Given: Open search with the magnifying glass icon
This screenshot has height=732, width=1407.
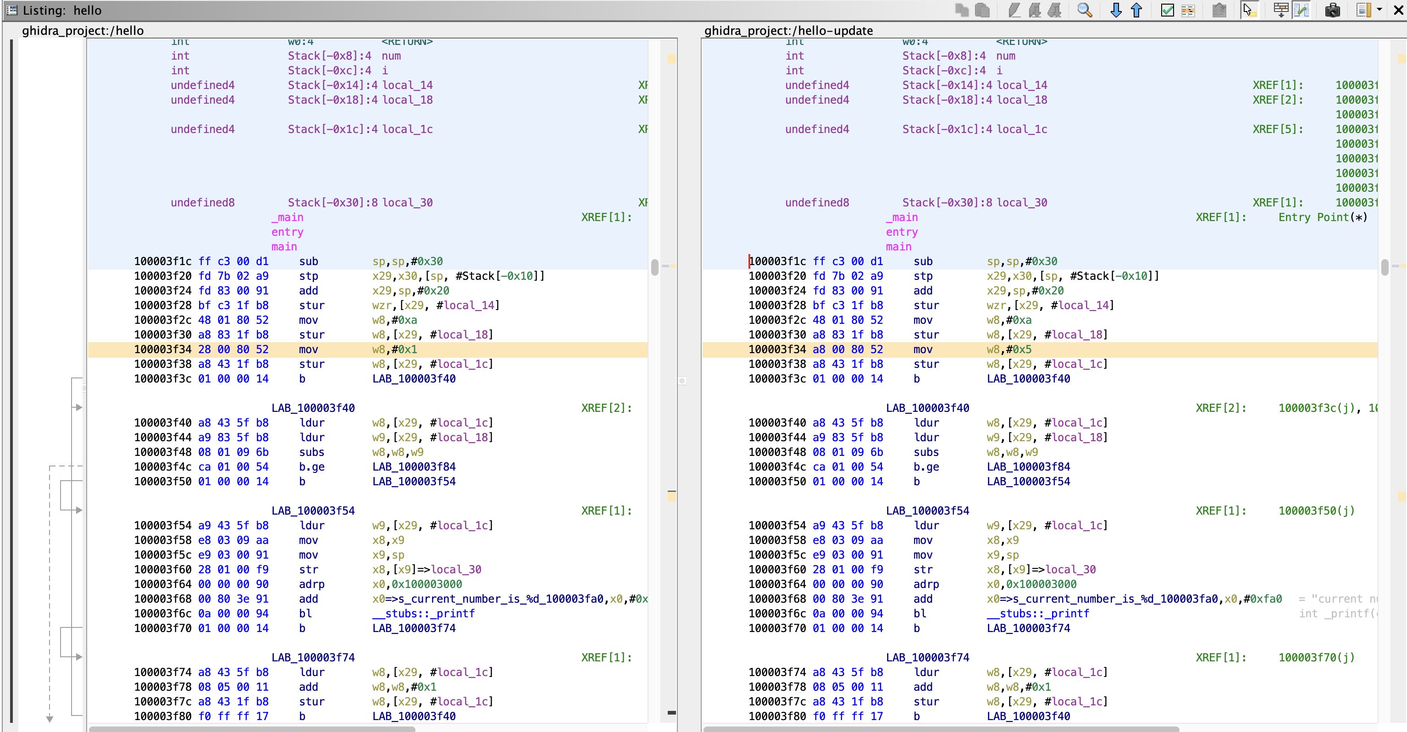Looking at the screenshot, I should (1085, 11).
